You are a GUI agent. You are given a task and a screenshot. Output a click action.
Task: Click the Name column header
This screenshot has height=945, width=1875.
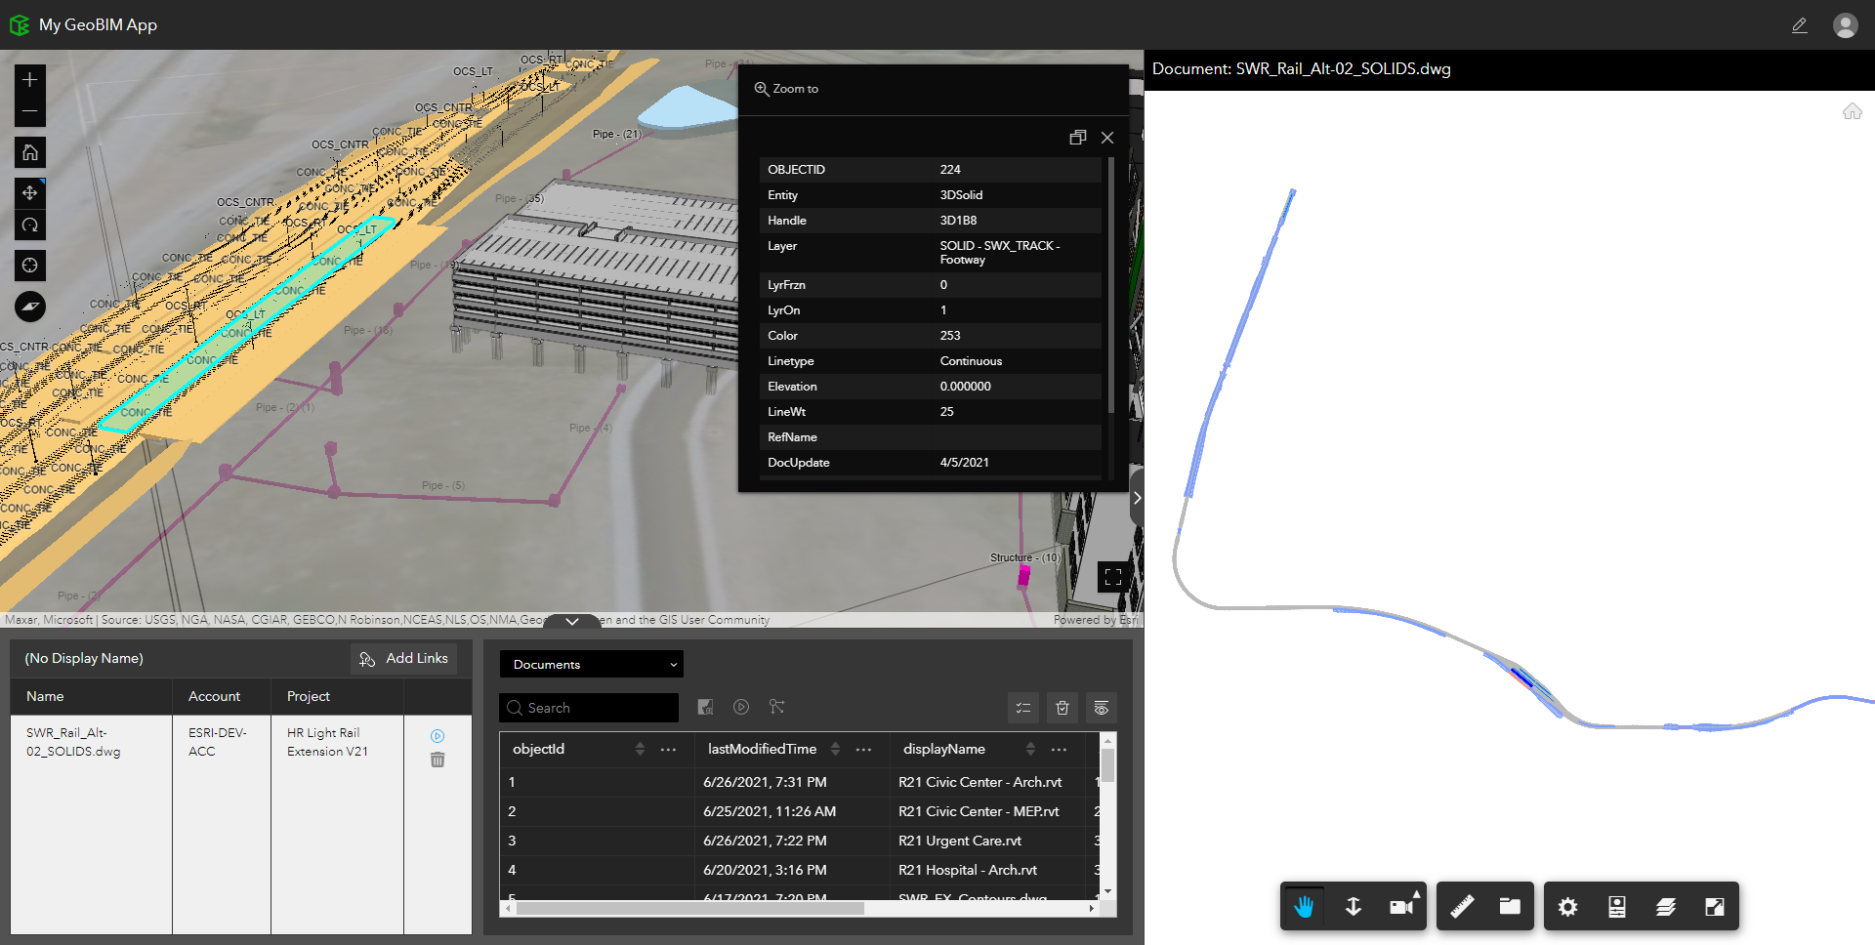(x=92, y=697)
